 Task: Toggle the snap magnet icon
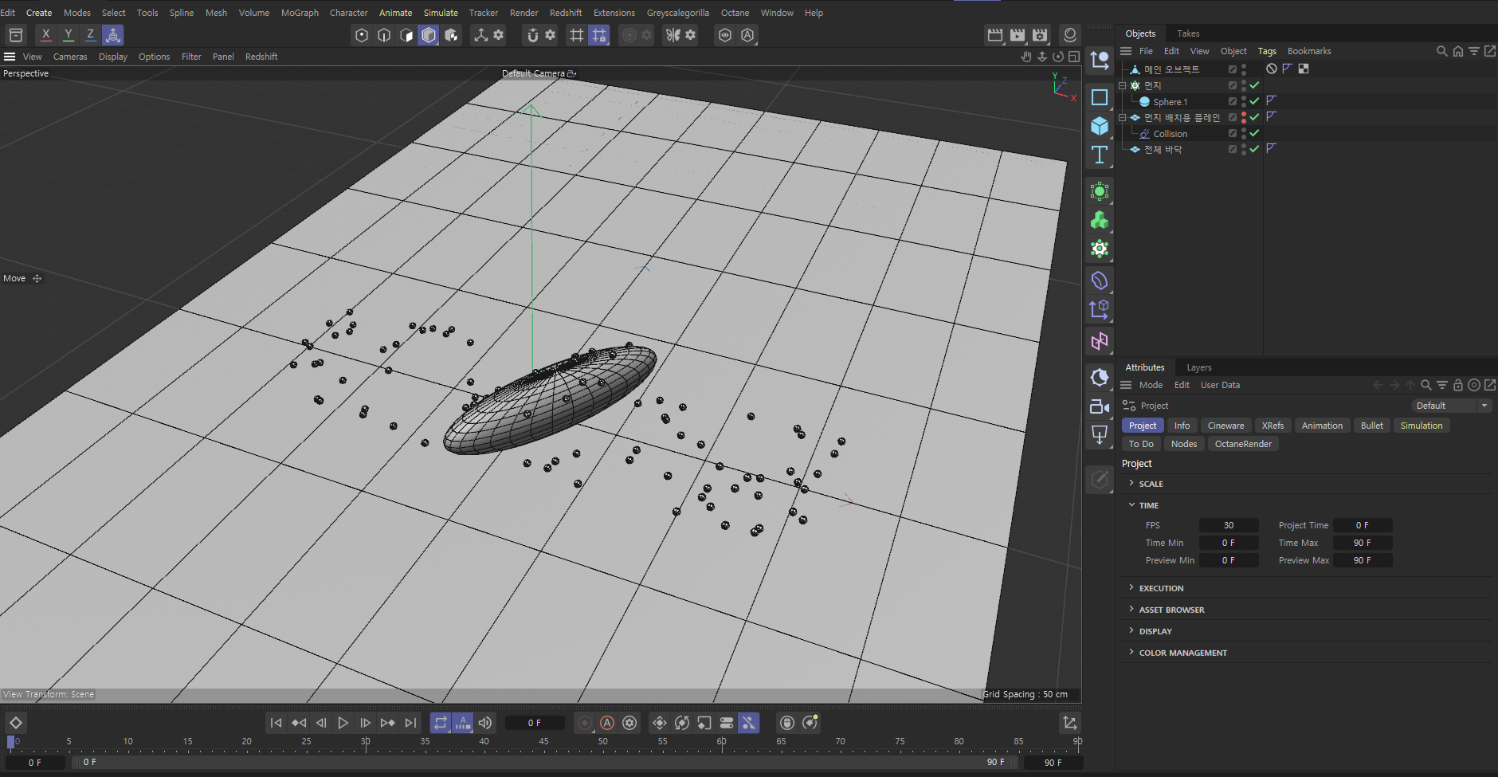[533, 35]
